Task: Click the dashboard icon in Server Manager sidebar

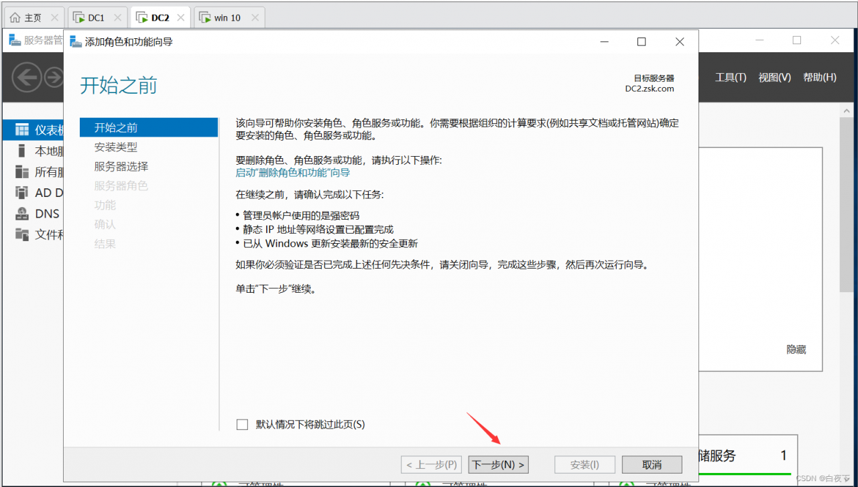Action: [x=22, y=130]
